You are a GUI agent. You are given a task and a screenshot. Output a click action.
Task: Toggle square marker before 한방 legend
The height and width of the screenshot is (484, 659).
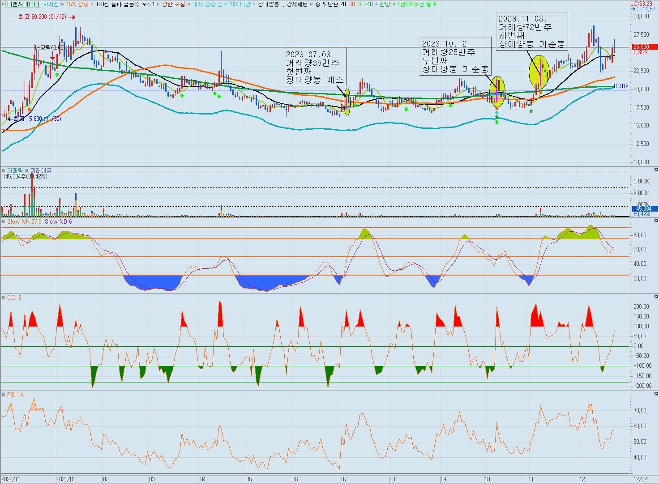377,4
